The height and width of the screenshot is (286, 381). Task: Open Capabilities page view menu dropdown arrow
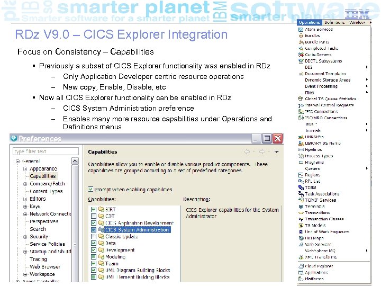pyautogui.click(x=277, y=152)
